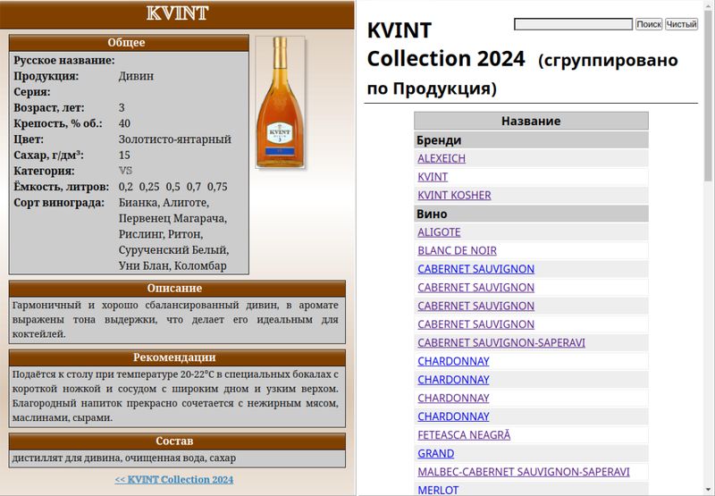Click the Крепость, % об. label
Screen dimensions: 715x496
pyautogui.click(x=58, y=123)
